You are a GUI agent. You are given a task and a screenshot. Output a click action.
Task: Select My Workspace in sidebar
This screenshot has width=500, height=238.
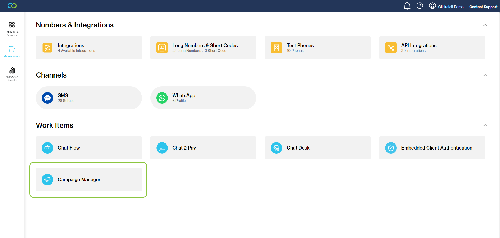tap(12, 52)
